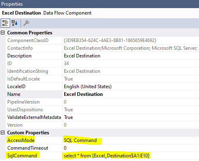This screenshot has width=199, height=161.
Task: Select the AccessMode SQL Command value
Action: [x=131, y=140]
